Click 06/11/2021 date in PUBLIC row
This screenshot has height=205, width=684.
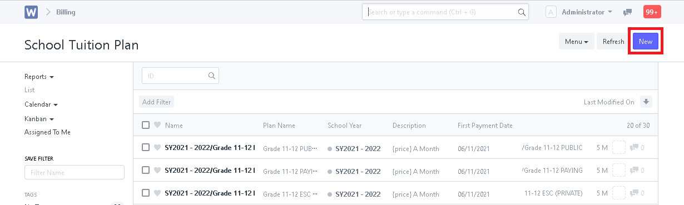473,148
